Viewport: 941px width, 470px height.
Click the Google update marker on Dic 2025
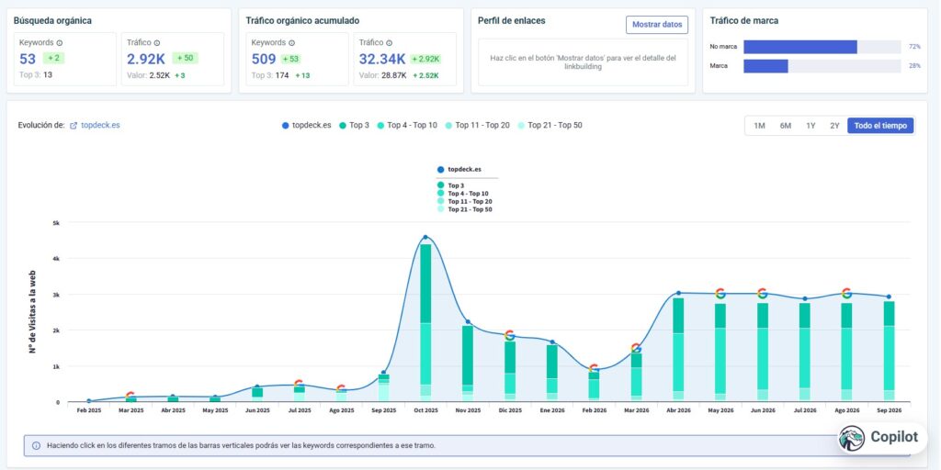[x=509, y=335]
